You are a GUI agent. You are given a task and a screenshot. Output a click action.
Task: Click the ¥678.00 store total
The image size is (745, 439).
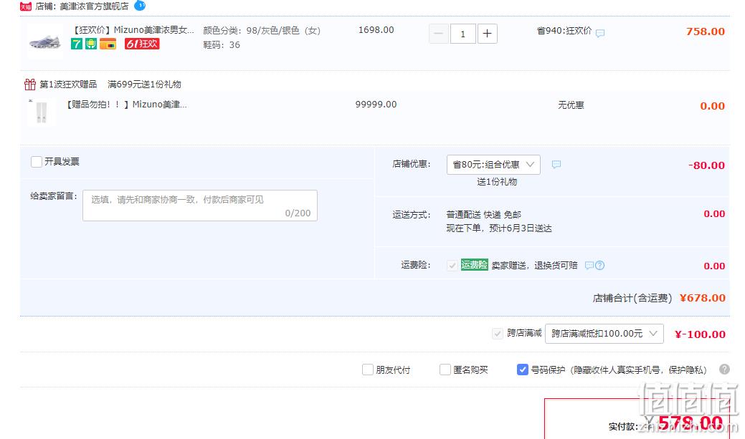(x=702, y=298)
